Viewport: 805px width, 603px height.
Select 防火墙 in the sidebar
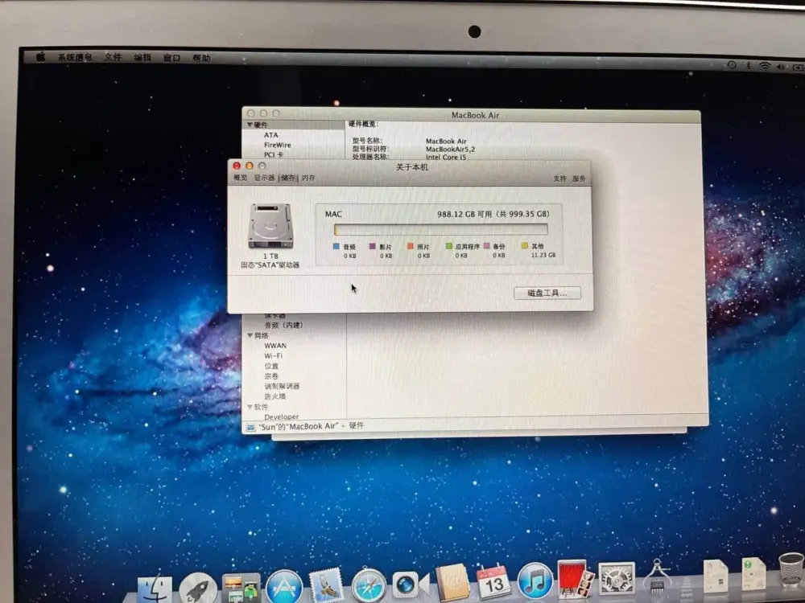(275, 396)
